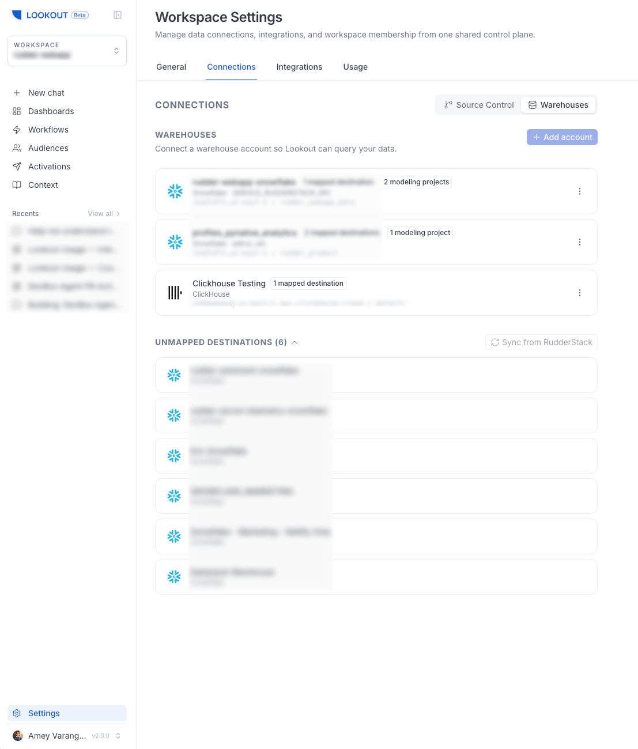Open Audiences via the people icon
This screenshot has width=638, height=749.
(x=17, y=148)
